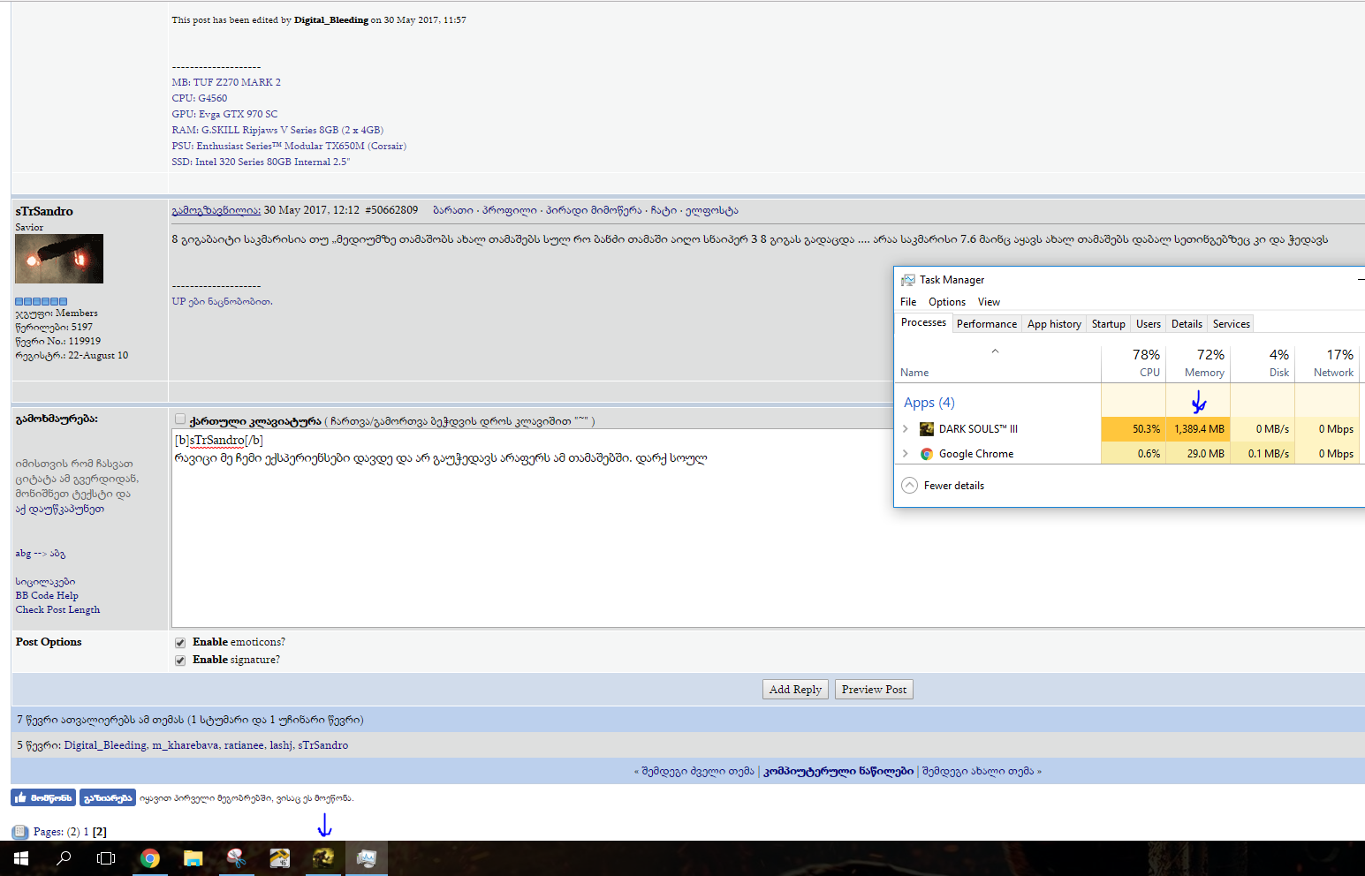This screenshot has height=876, width=1365.
Task: Open the Details tab
Action: pos(1187,324)
